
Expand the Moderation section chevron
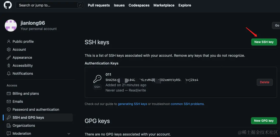69,134
